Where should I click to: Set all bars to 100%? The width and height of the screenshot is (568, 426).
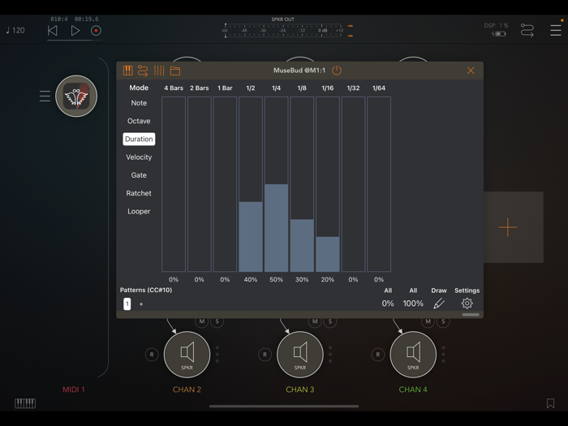[x=413, y=303]
